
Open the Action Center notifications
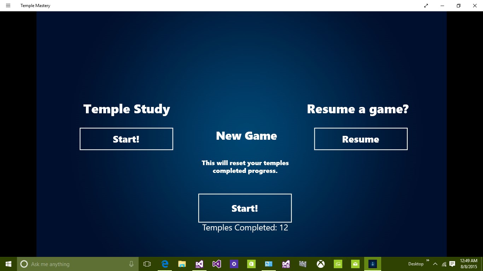452,264
